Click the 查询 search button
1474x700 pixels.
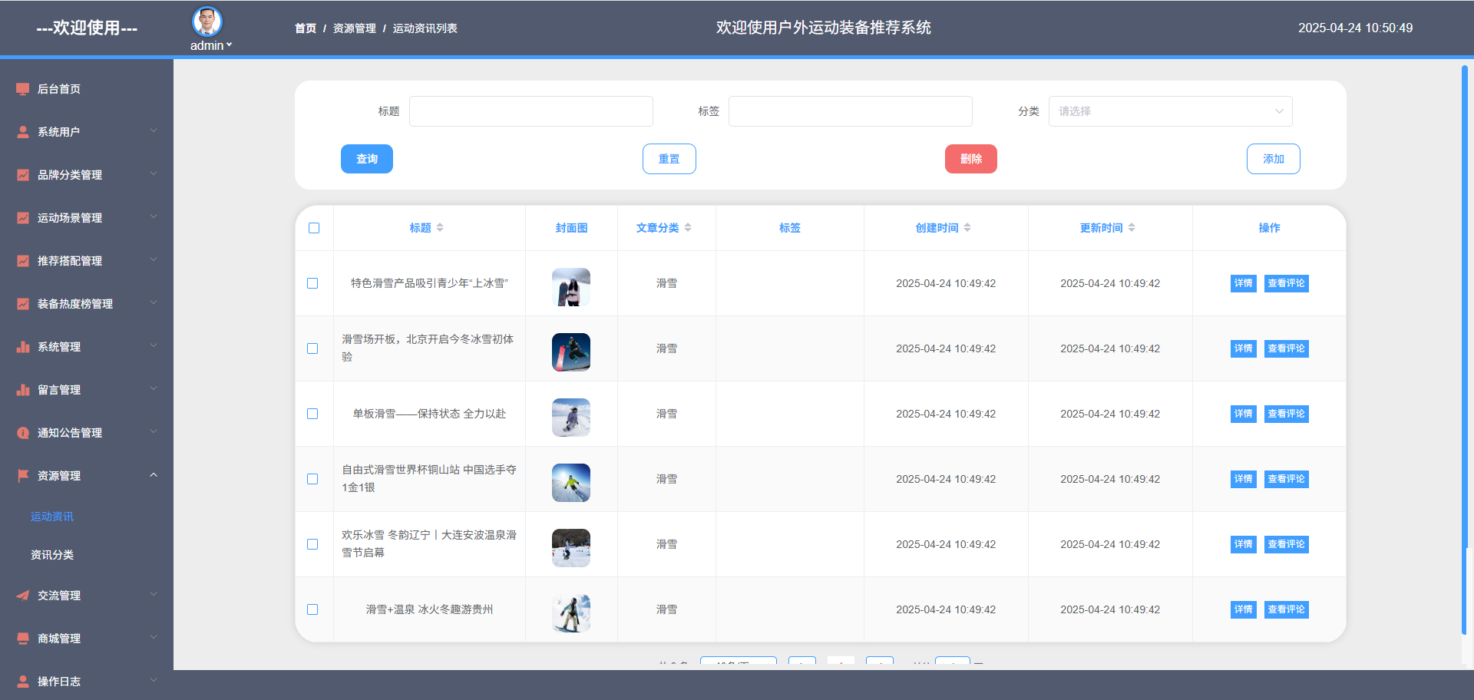click(367, 159)
